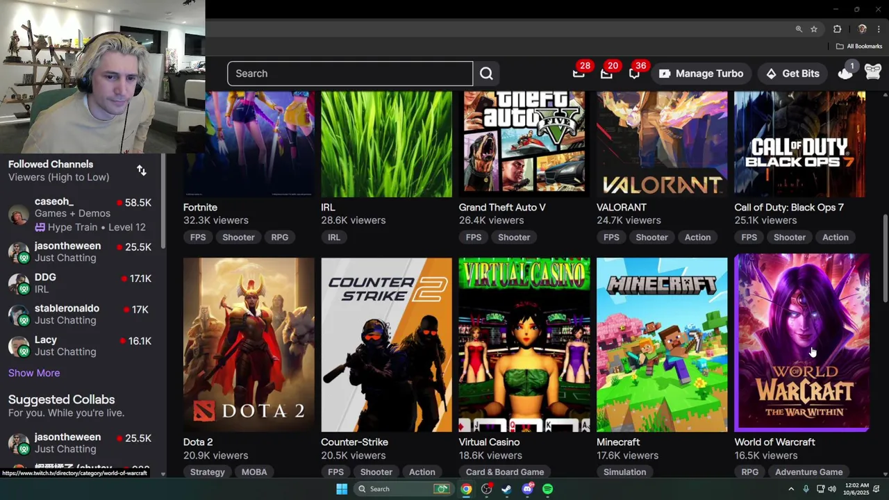Click Show More under Followed Channels
889x500 pixels.
pos(34,373)
